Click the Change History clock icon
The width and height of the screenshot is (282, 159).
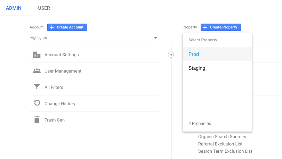point(37,103)
